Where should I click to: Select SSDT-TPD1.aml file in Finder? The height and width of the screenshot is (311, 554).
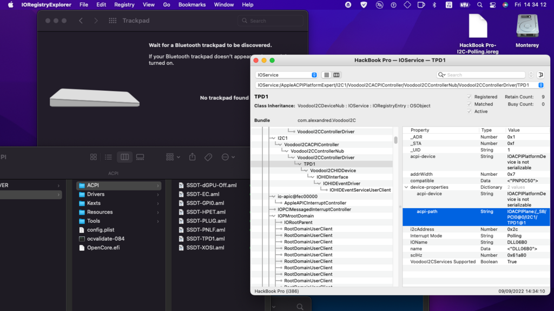[205, 239]
